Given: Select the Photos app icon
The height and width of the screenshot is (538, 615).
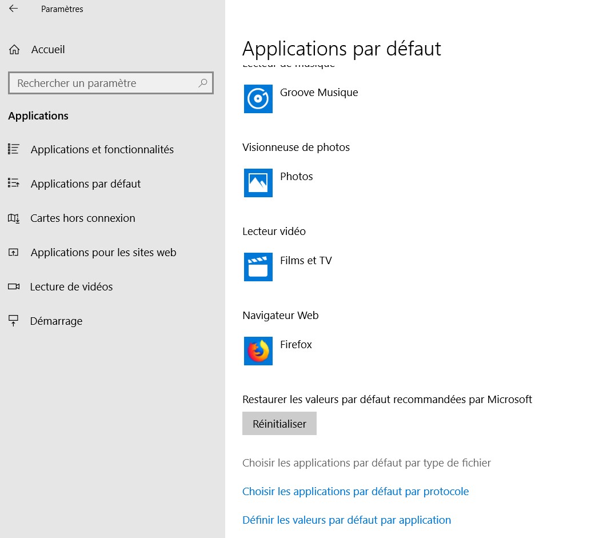Looking at the screenshot, I should click(x=258, y=183).
